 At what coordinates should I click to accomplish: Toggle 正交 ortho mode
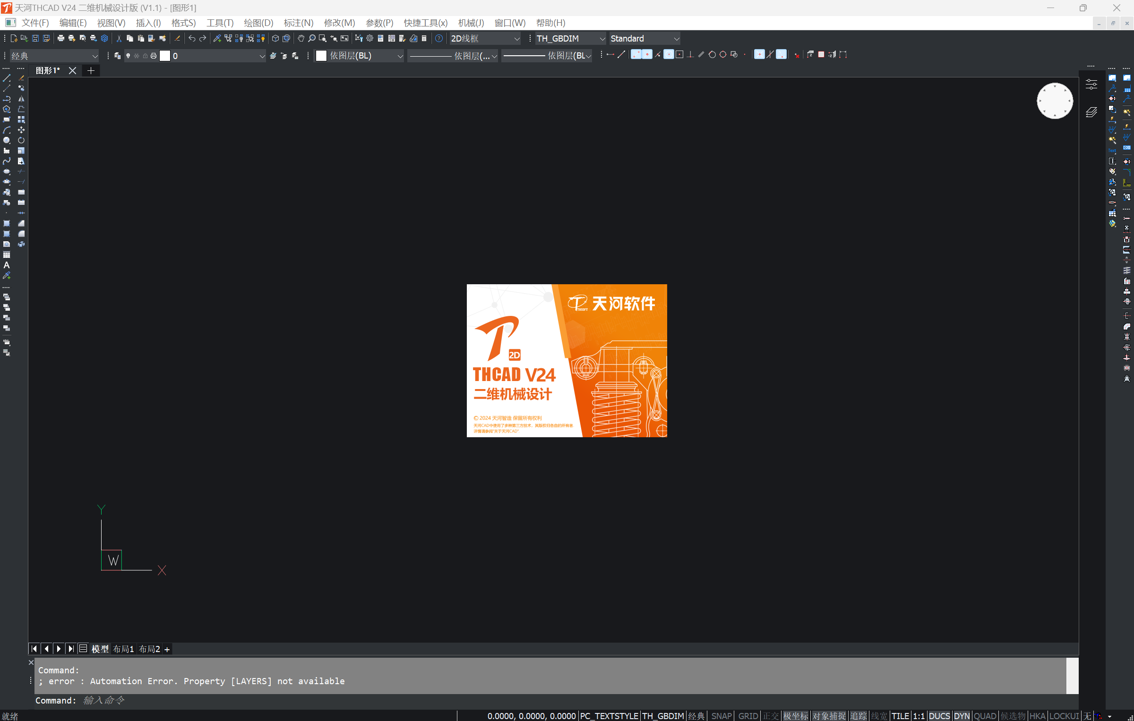771,716
